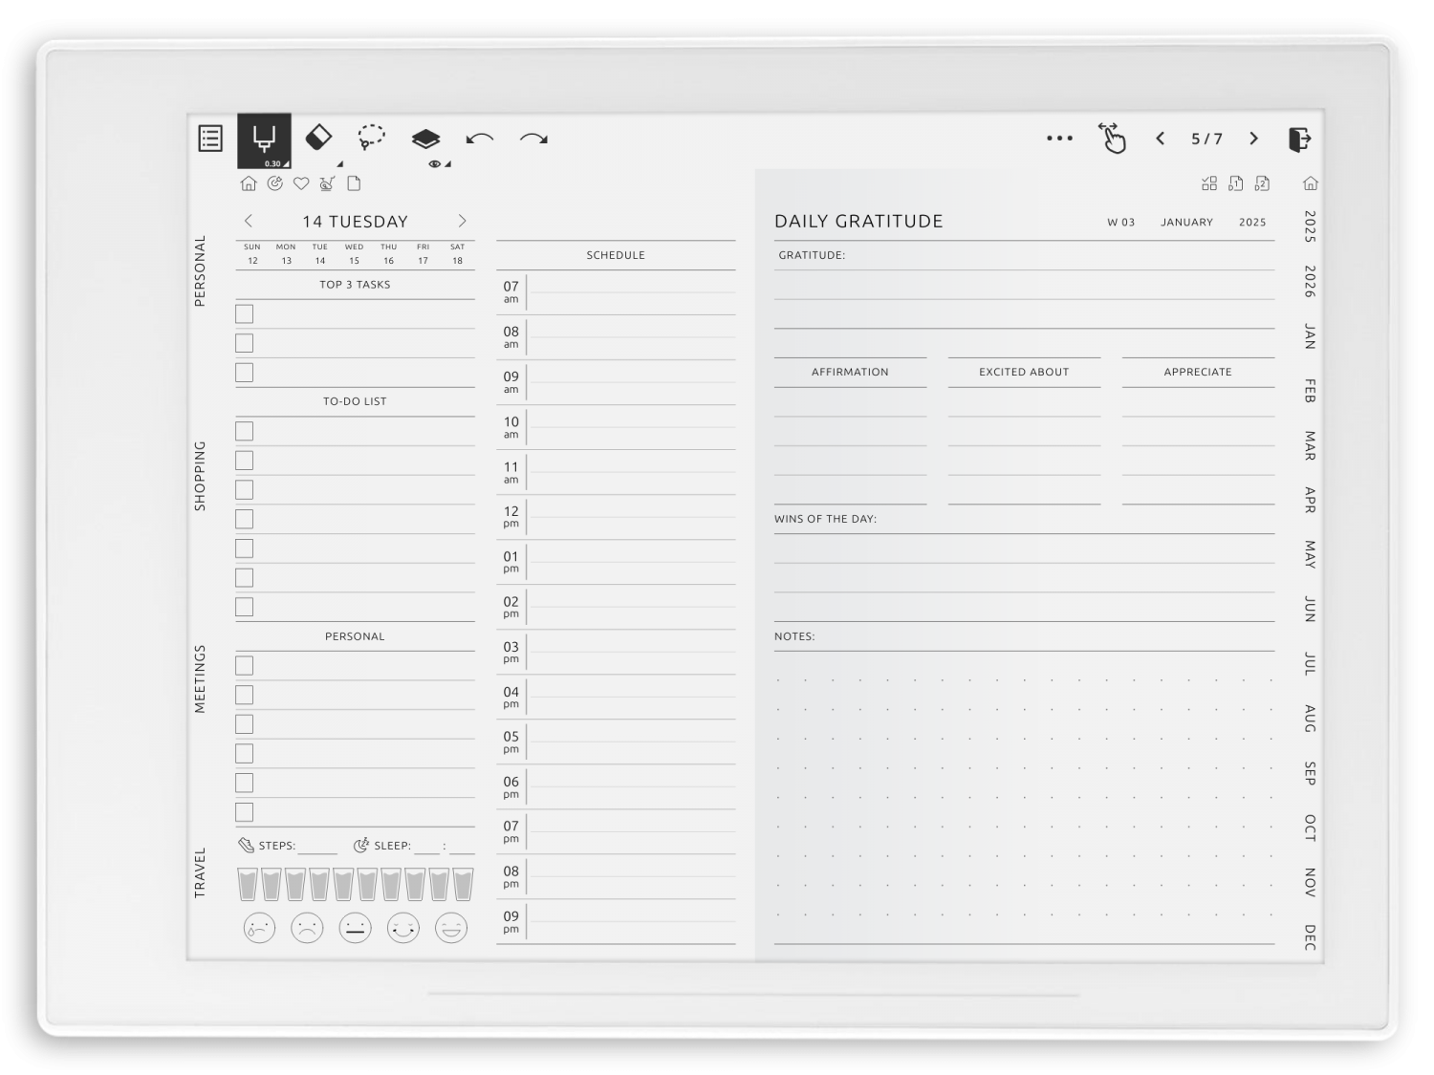This screenshot has width=1434, height=1075.
Task: Expand eraser options via corner arrow
Action: pos(339,164)
